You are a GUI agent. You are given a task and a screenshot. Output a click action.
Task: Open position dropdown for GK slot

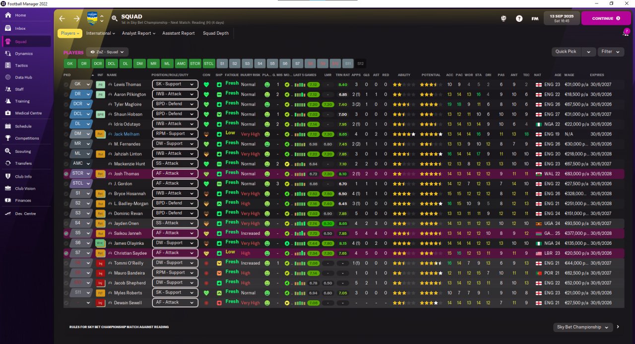[x=81, y=84]
